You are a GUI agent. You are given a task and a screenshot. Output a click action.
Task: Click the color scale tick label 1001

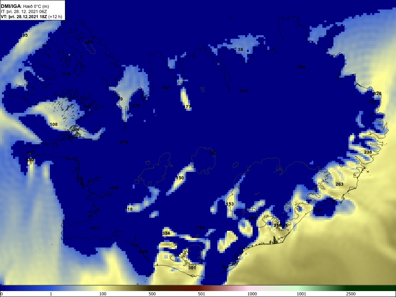[301, 294]
